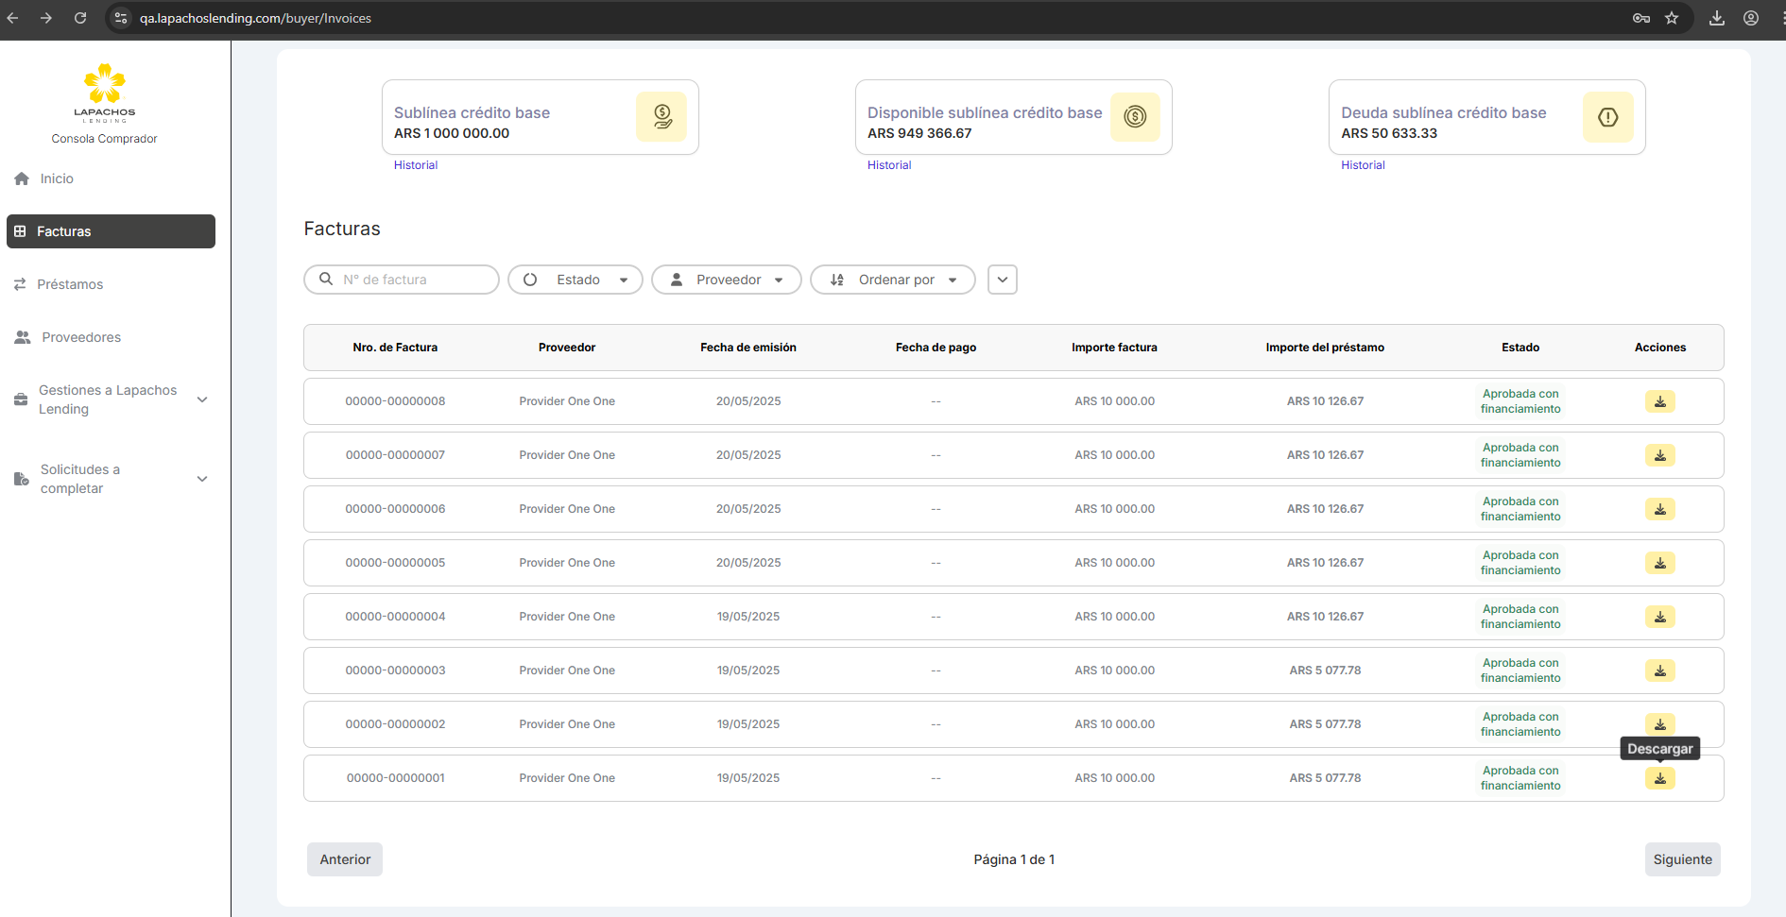The height and width of the screenshot is (917, 1786).
Task: Click the Disponible sublínea coin icon
Action: coord(1134,117)
